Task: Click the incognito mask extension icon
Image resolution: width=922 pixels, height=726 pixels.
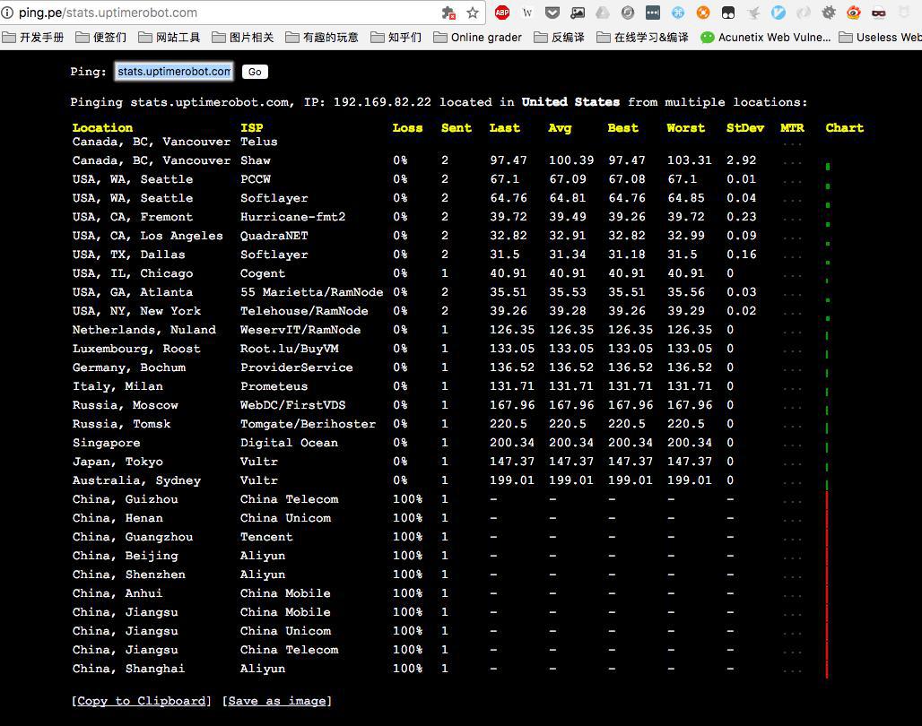Action: pyautogui.click(x=878, y=13)
